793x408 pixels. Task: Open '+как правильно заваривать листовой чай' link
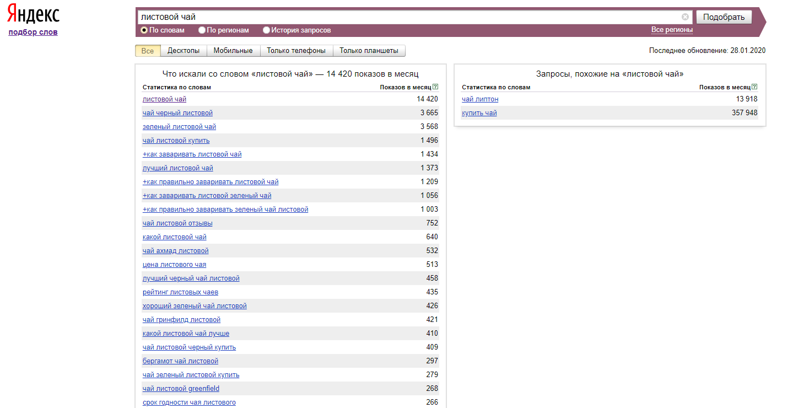[x=211, y=182]
